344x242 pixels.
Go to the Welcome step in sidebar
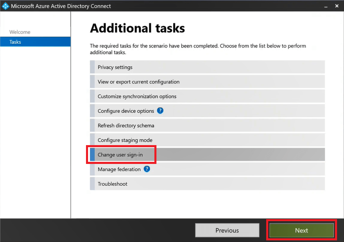pyautogui.click(x=20, y=32)
